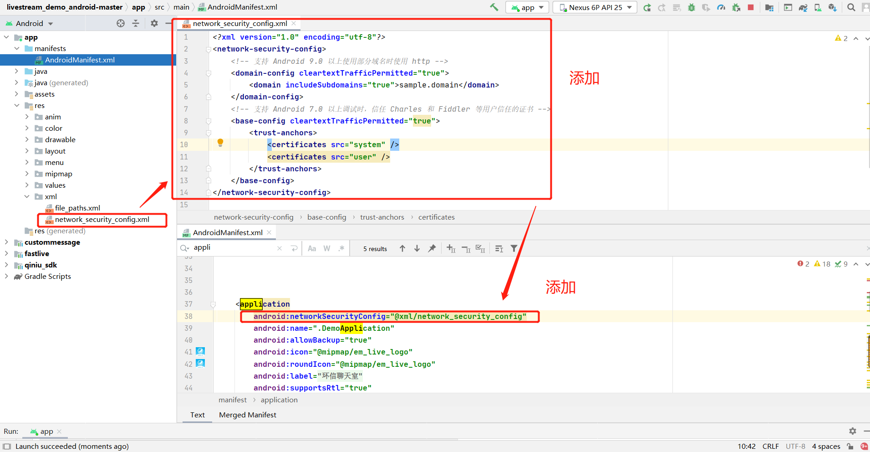Click Unselect Occurrence icon
This screenshot has height=452, width=870.
click(466, 248)
